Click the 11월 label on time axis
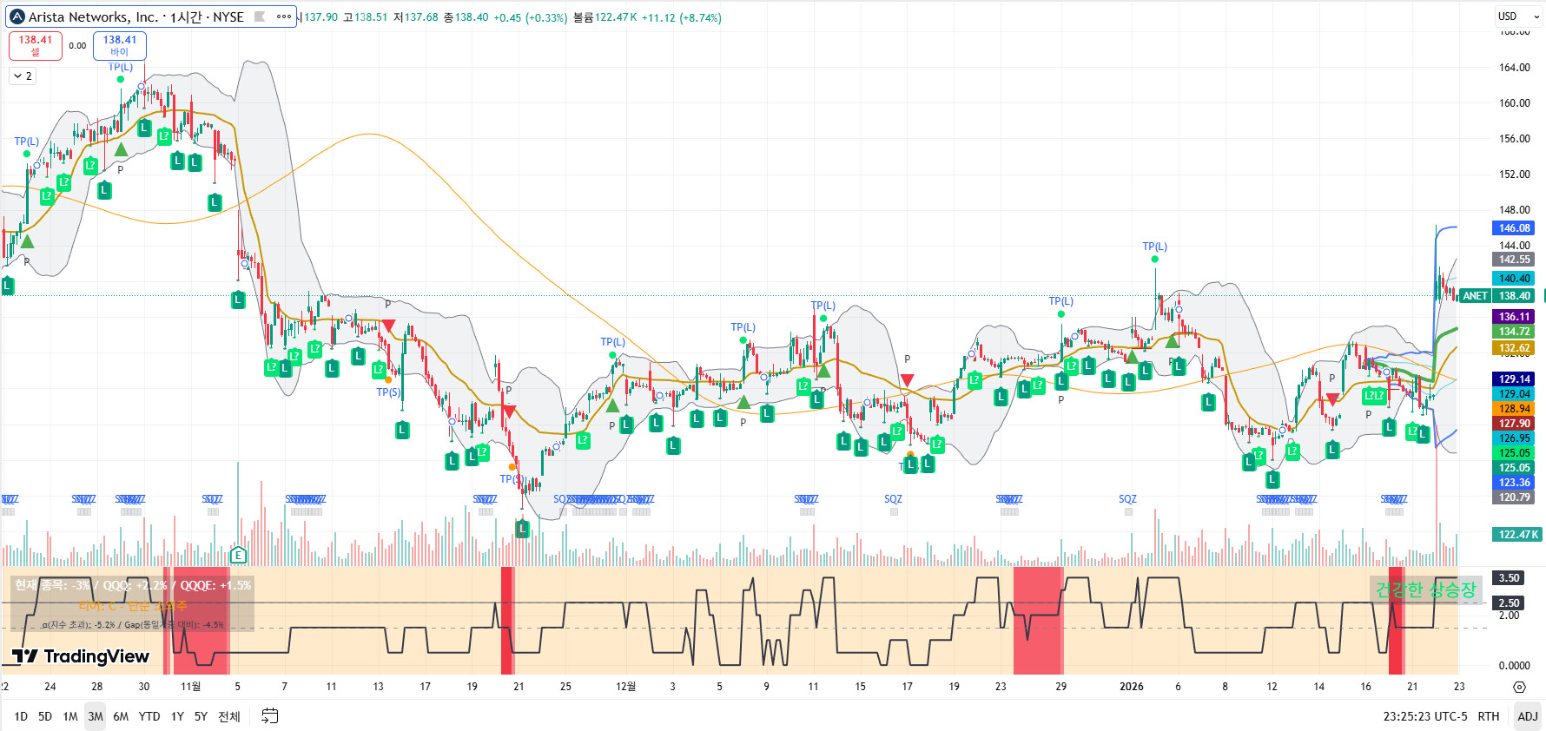This screenshot has height=731, width=1546. pyautogui.click(x=190, y=687)
